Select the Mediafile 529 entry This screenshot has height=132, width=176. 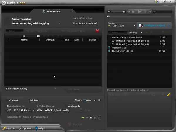click(x=139, y=48)
